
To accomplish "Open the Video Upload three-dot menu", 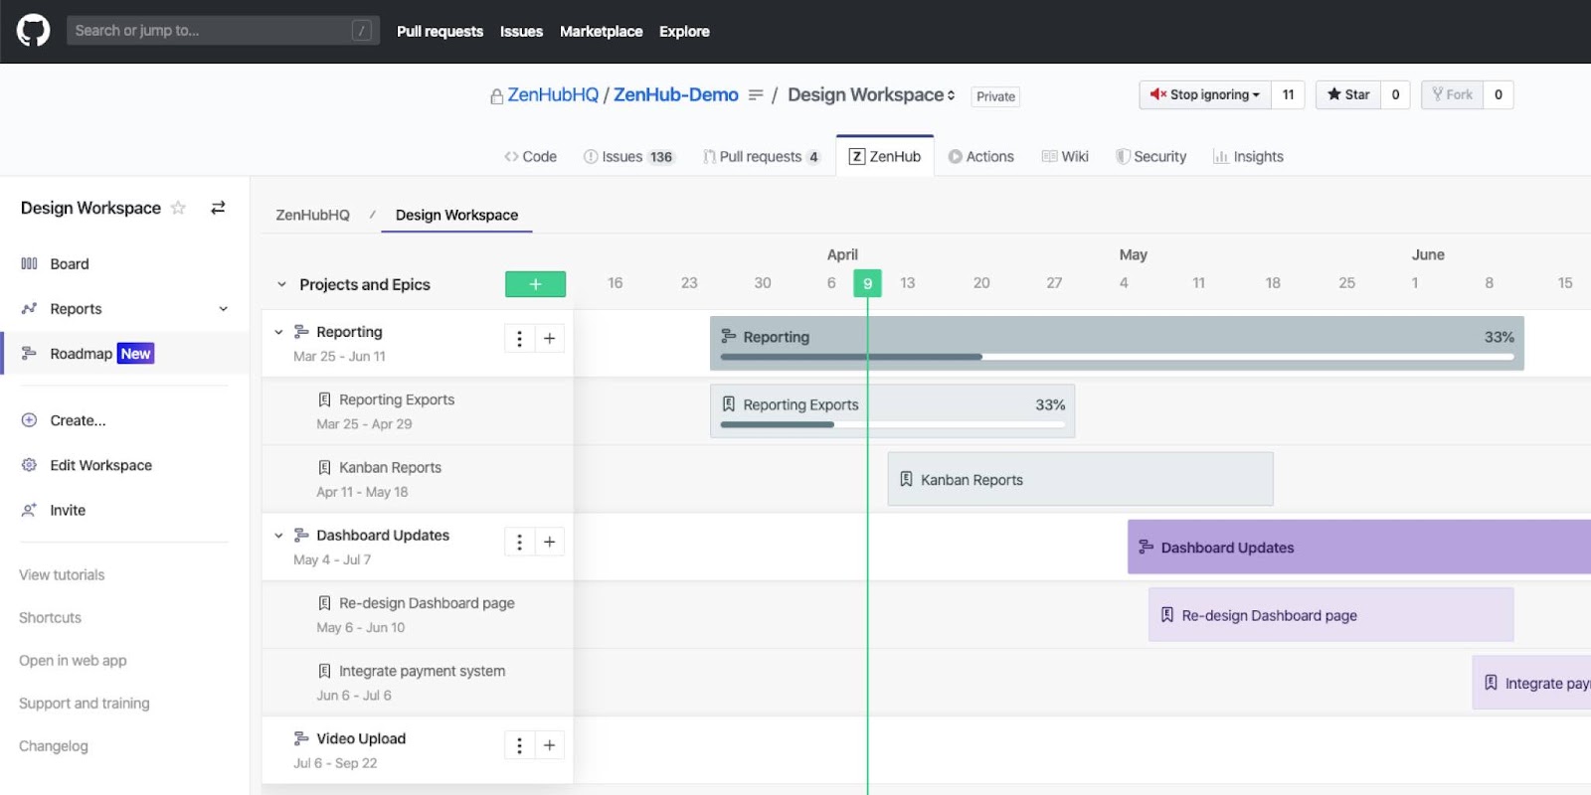I will click(519, 745).
